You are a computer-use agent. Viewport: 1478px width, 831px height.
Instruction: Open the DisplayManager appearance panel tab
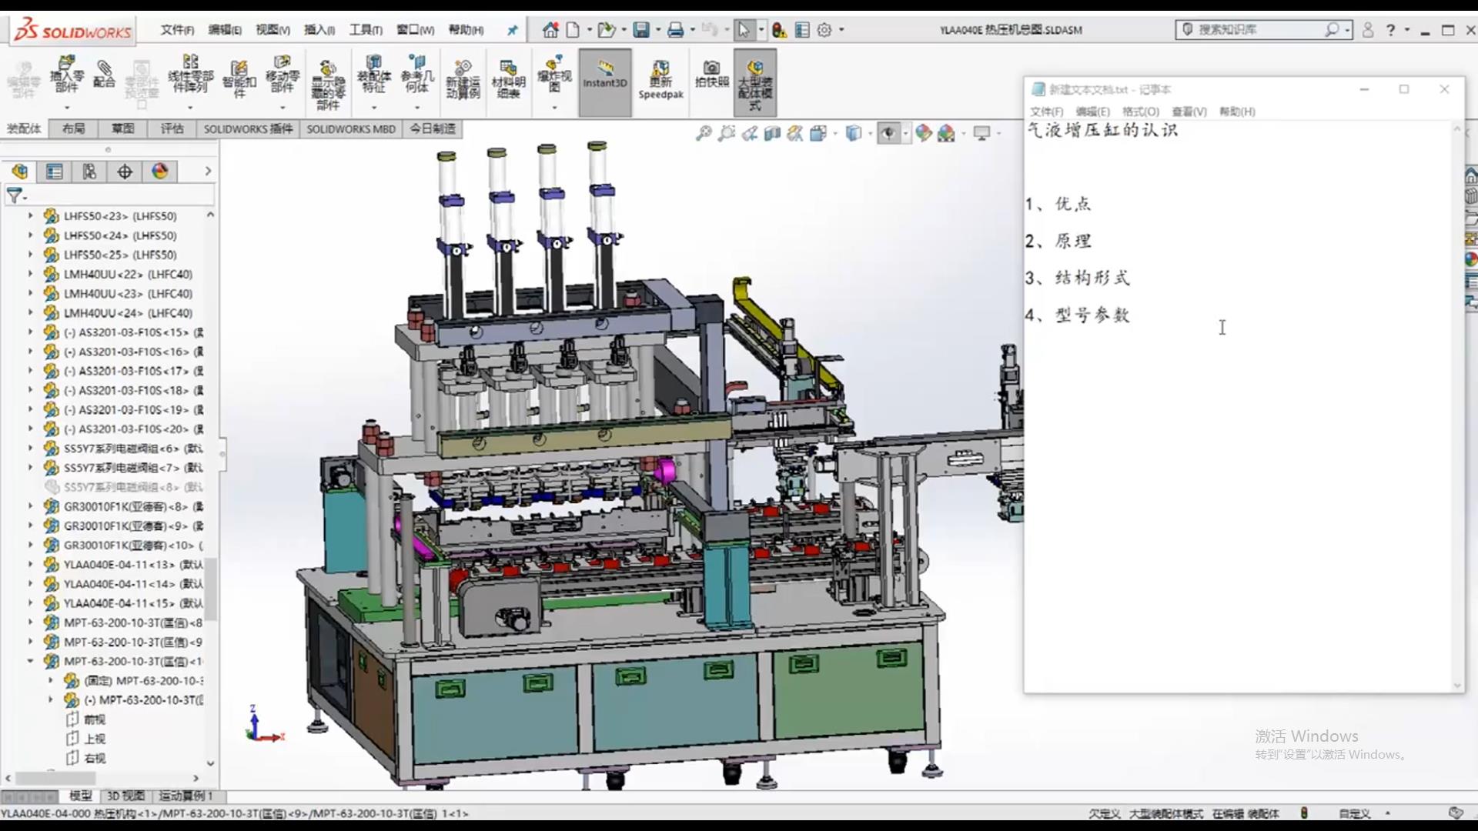160,172
